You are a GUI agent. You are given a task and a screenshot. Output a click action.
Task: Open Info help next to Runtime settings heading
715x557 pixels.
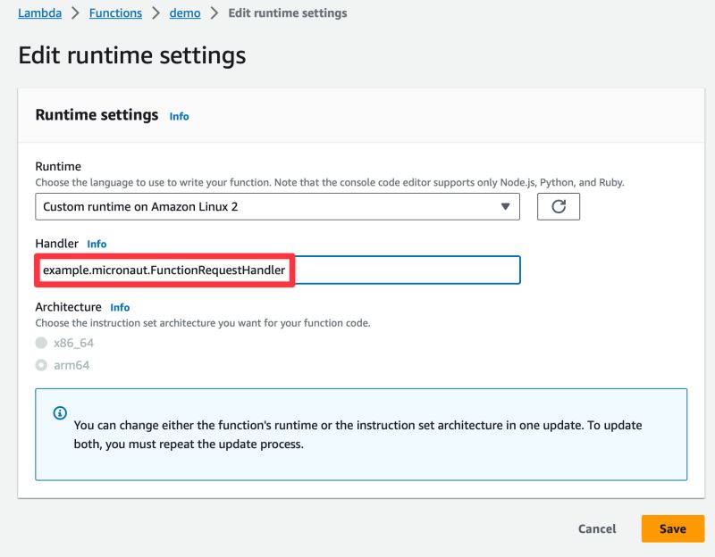point(178,116)
